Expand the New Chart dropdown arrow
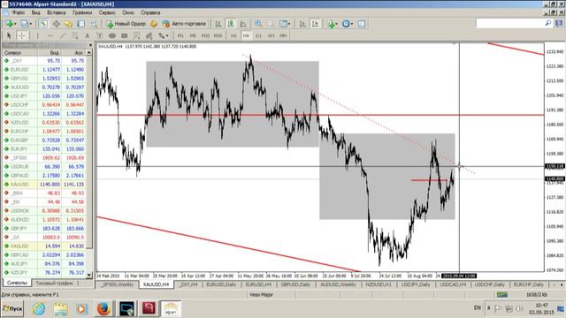Image resolution: width=566 pixels, height=318 pixels. coord(15,24)
